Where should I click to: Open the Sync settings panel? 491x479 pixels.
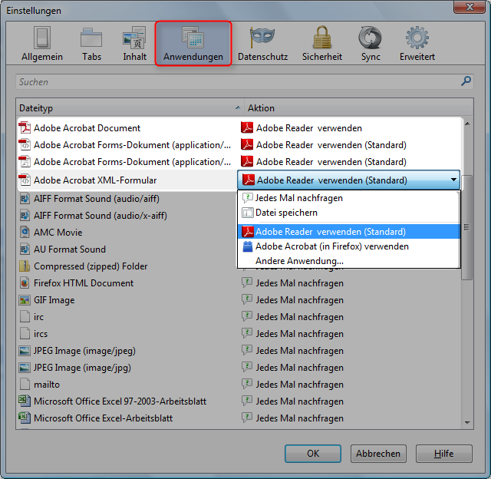pos(371,44)
